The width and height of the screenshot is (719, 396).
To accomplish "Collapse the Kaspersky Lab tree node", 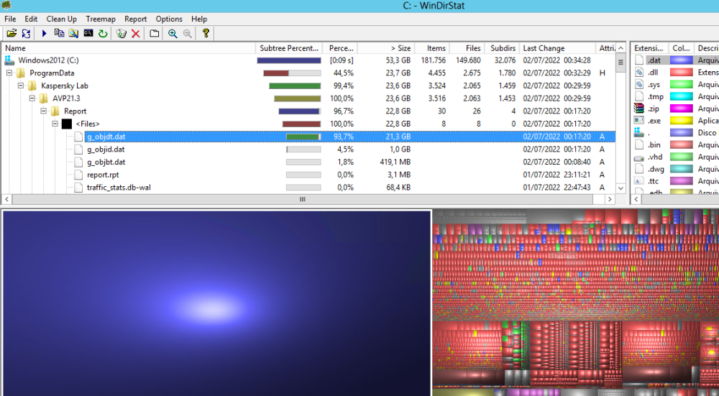I will click(21, 86).
